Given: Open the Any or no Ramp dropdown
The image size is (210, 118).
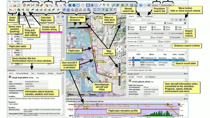Looking at the screenshot, I should [140, 33].
